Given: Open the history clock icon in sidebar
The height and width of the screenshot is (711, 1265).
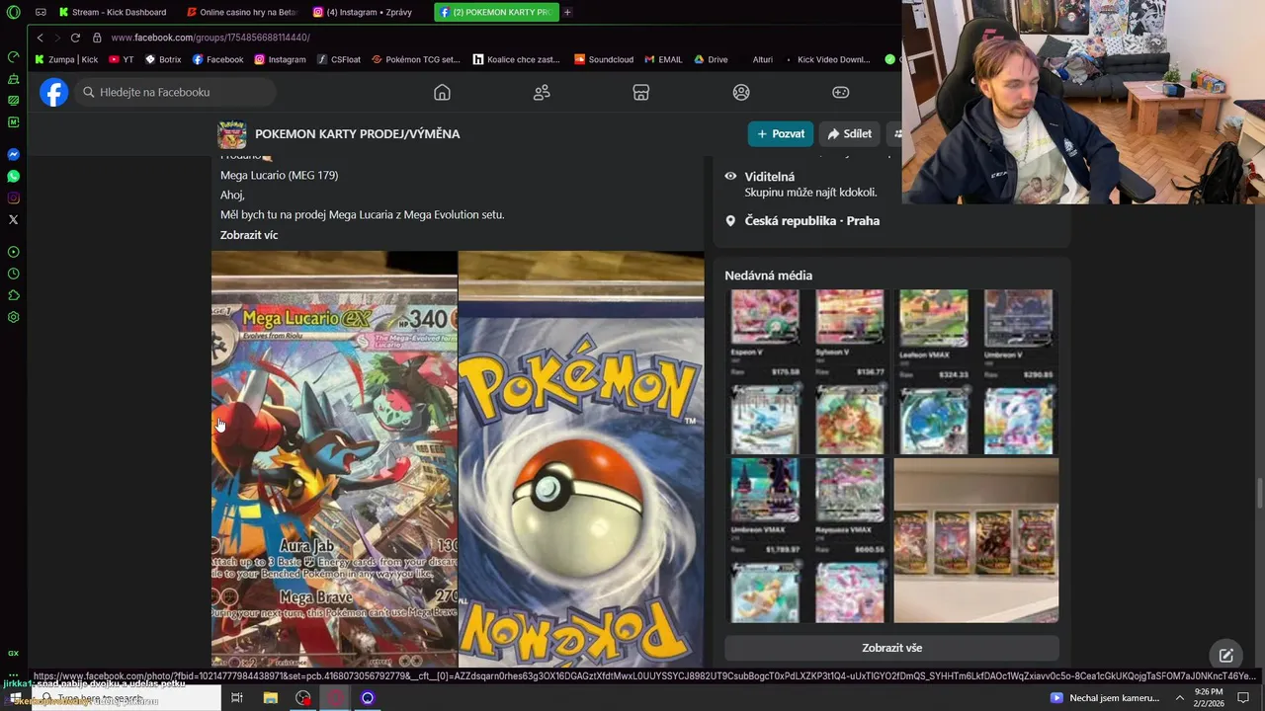Looking at the screenshot, I should [x=13, y=274].
